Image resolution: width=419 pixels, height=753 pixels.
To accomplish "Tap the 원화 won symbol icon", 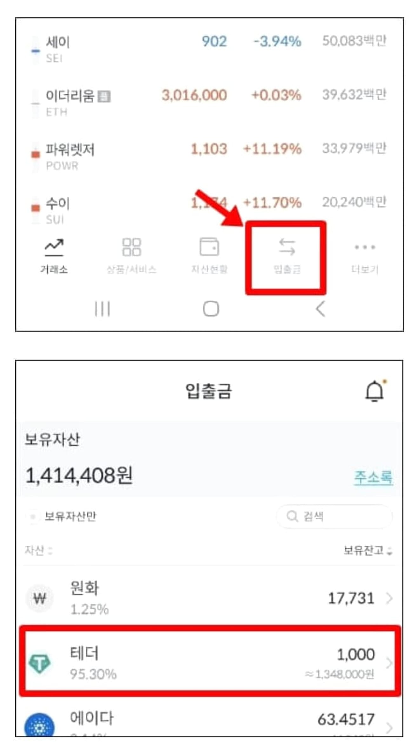I will 39,598.
